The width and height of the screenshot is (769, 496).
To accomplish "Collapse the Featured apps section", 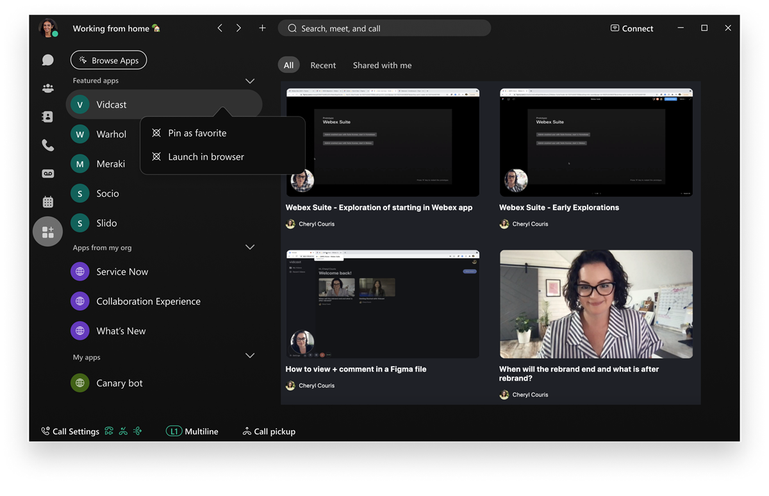I will click(250, 81).
